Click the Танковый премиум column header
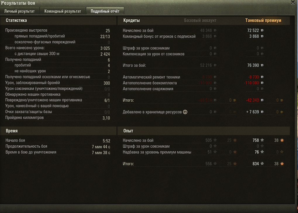298x213 pixels. point(263,21)
